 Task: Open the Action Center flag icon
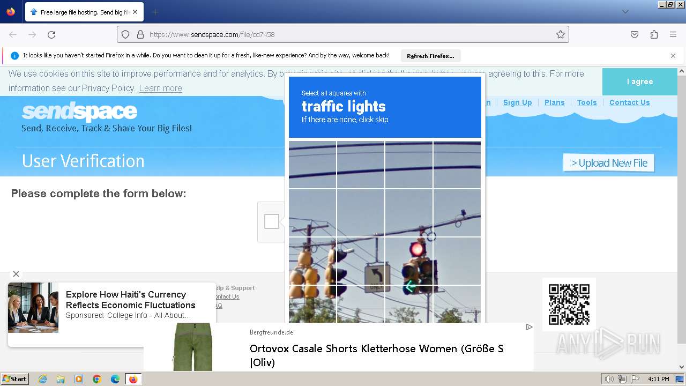(635, 379)
